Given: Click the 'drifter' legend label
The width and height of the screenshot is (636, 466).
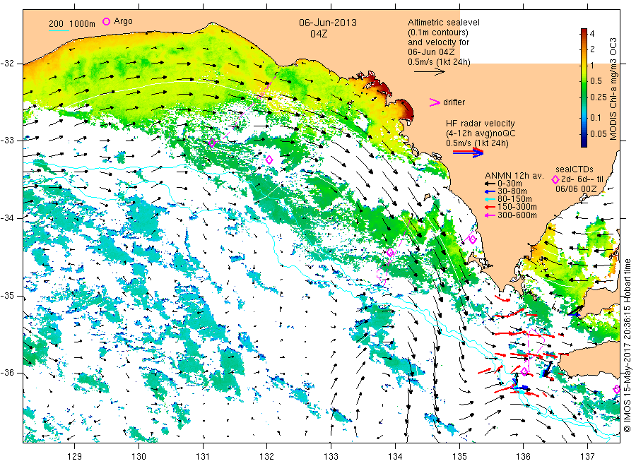Looking at the screenshot, I should pyautogui.click(x=454, y=102).
